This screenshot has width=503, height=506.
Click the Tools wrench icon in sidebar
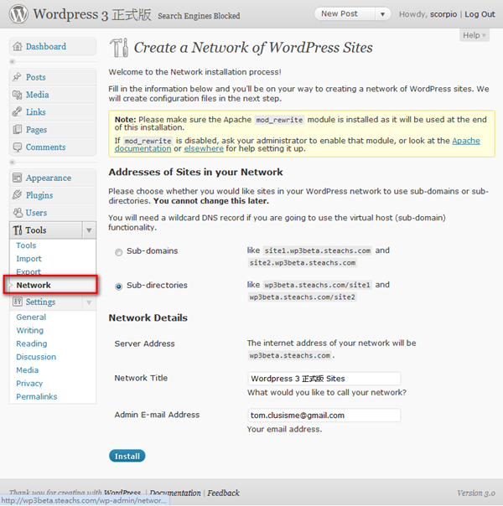point(17,230)
